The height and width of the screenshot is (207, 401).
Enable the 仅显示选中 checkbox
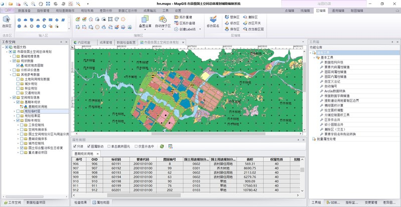[x=136, y=146]
